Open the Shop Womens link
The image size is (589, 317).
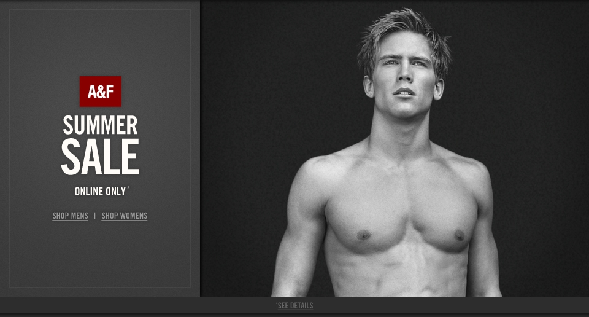(125, 216)
